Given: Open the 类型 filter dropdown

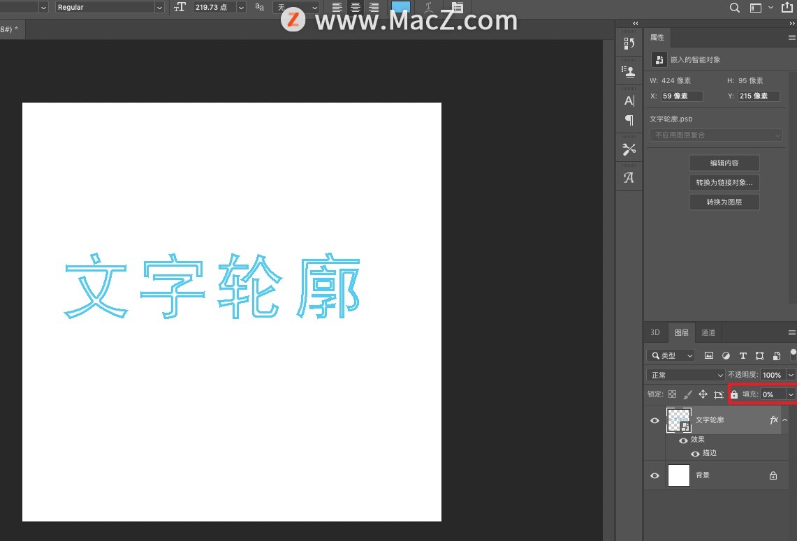Looking at the screenshot, I should pyautogui.click(x=671, y=355).
